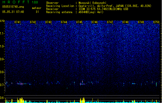This screenshot has width=162, height=103.
Task: Click the 1.1 kHz axis label
Action: (x=2, y=33)
